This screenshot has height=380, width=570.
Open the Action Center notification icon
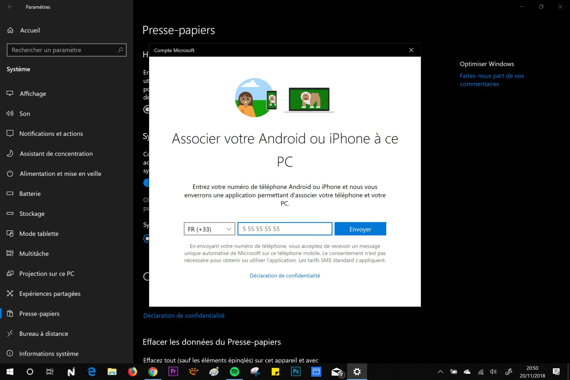556,372
